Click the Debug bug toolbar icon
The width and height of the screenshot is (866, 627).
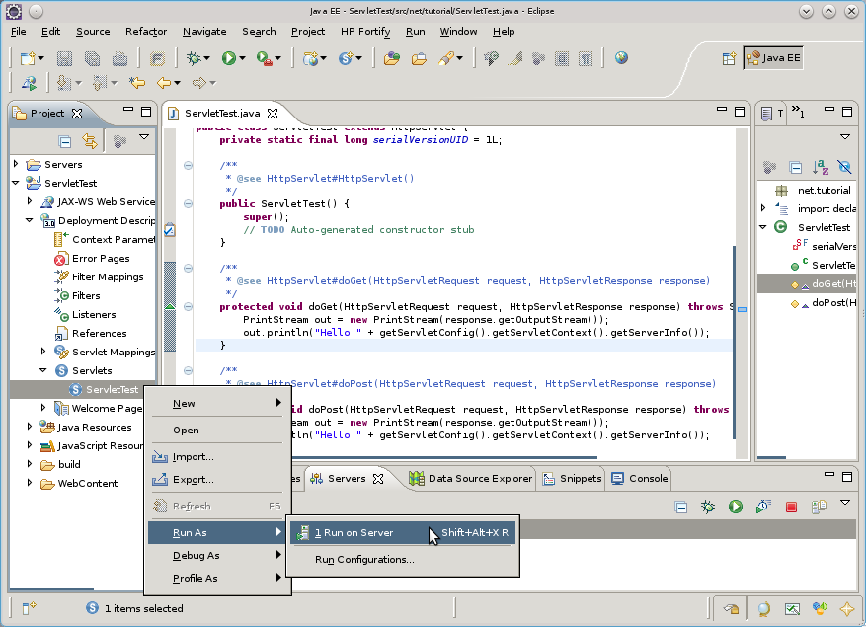pyautogui.click(x=194, y=58)
